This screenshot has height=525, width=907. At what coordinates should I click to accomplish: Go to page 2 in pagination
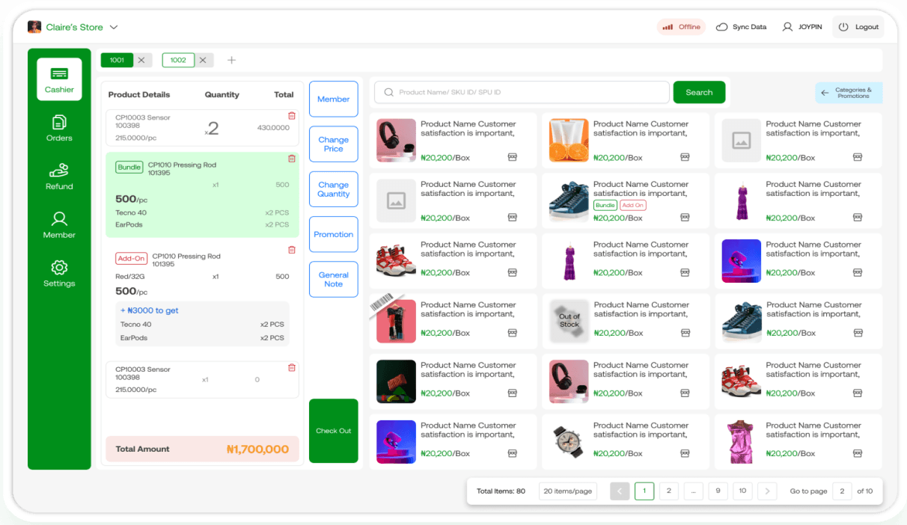668,491
